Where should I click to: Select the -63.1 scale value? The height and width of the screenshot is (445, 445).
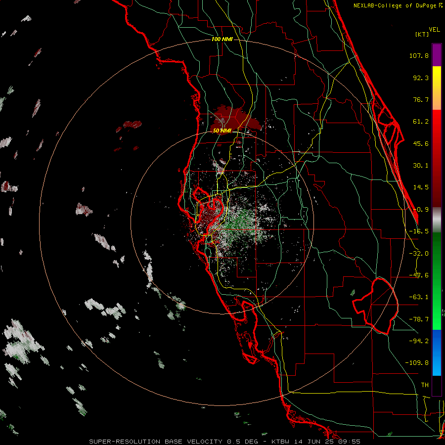419,297
